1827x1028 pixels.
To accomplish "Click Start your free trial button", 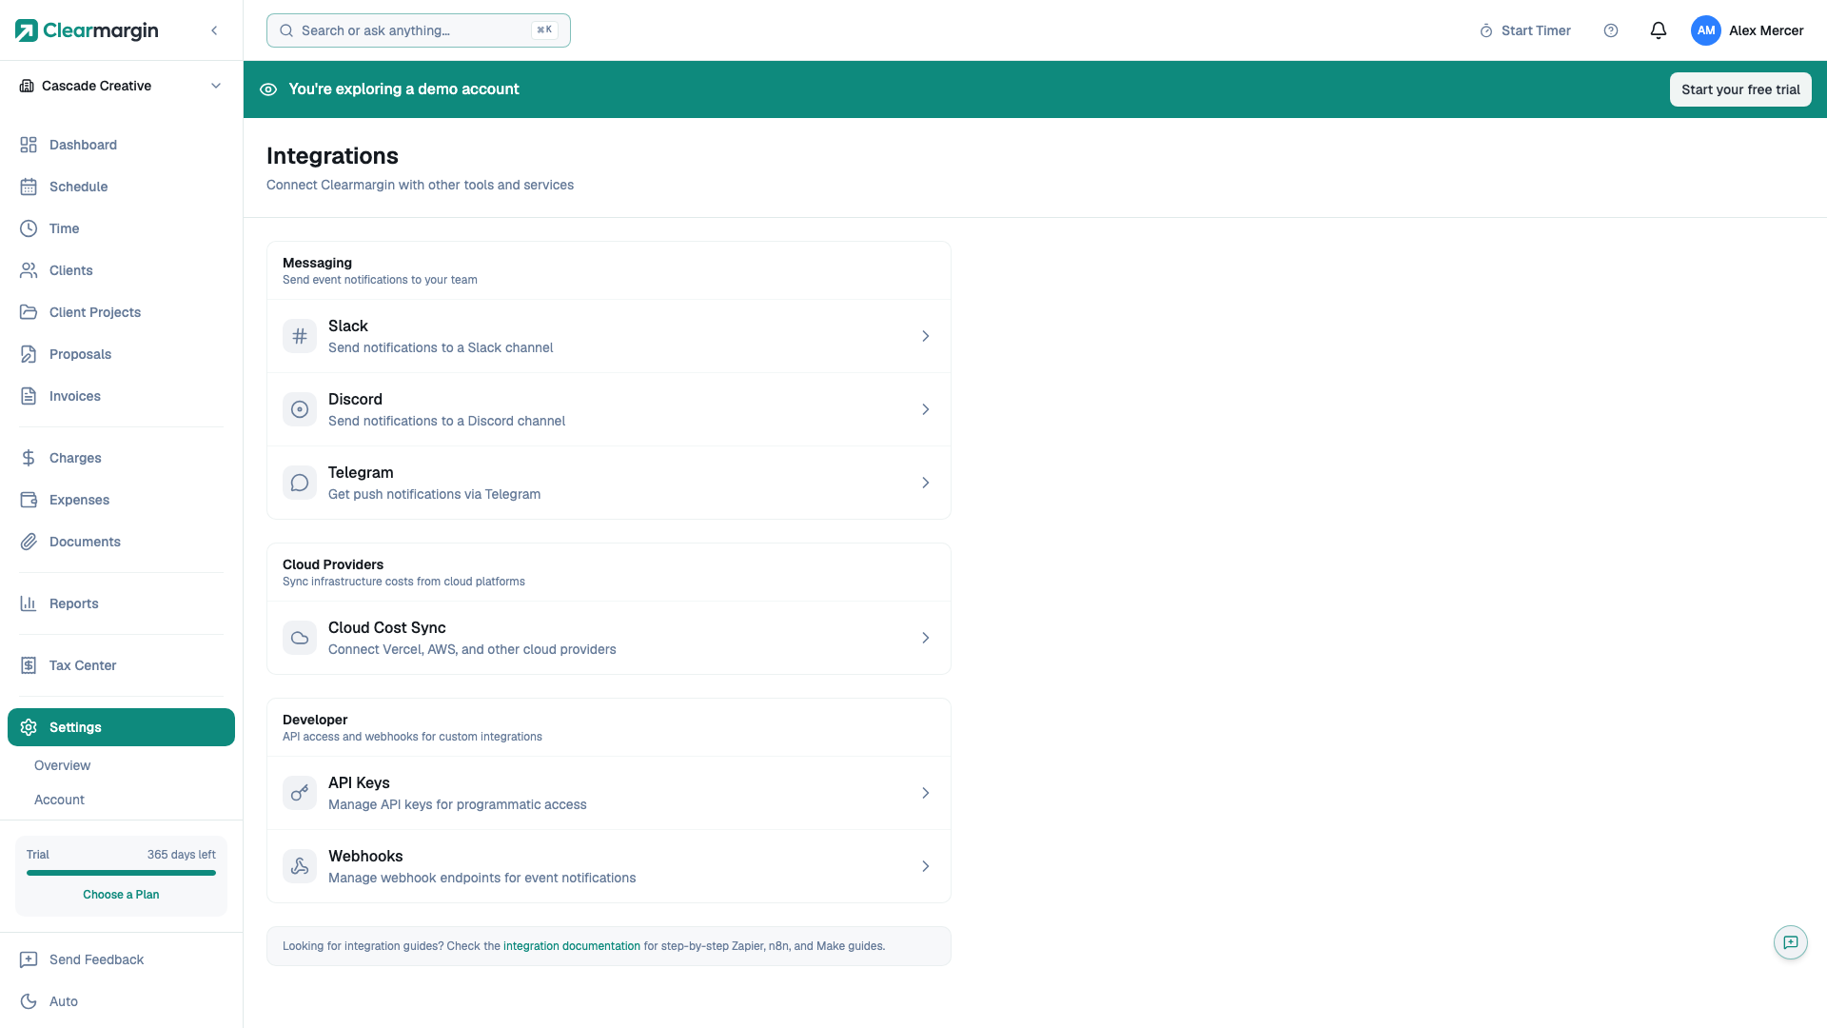I will tap(1739, 89).
